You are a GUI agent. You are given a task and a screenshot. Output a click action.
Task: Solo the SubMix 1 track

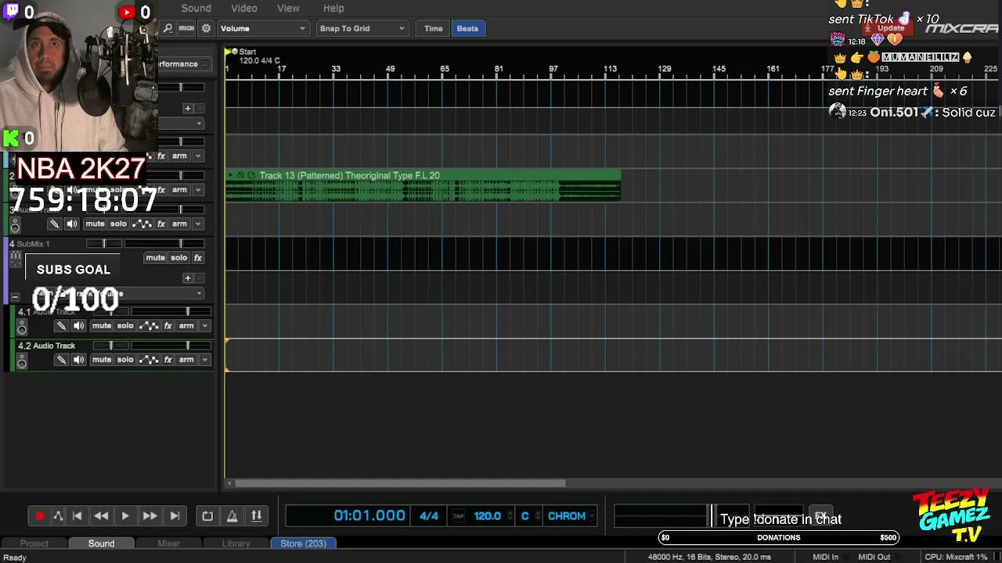pyautogui.click(x=179, y=258)
